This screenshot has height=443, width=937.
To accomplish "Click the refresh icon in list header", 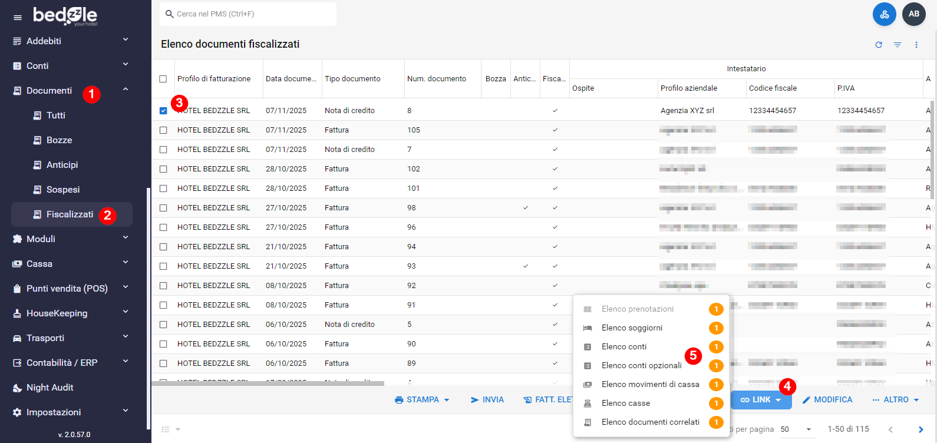I will 879,45.
